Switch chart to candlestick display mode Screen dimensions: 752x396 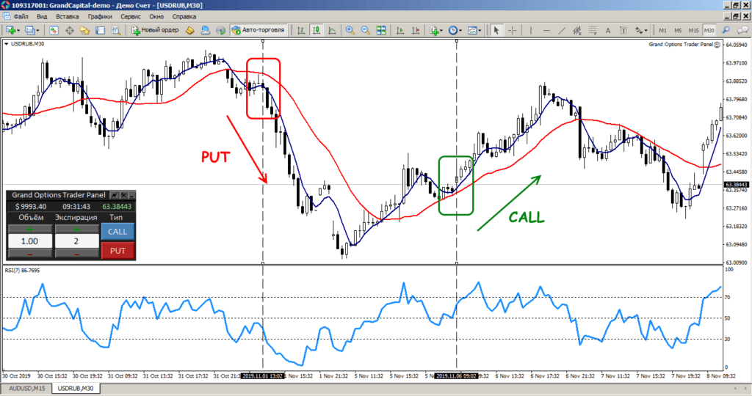click(316, 31)
